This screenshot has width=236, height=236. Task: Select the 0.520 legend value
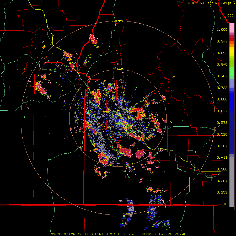click(222, 135)
